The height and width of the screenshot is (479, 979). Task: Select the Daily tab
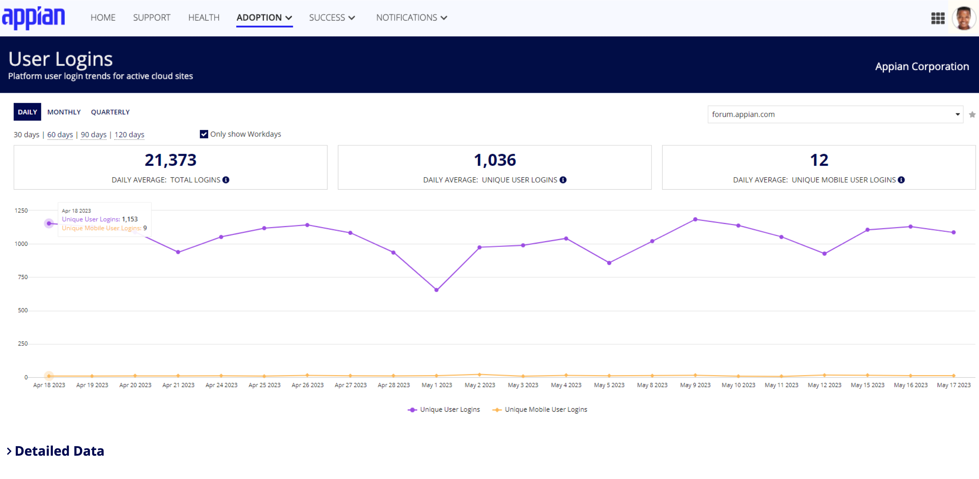tap(27, 112)
